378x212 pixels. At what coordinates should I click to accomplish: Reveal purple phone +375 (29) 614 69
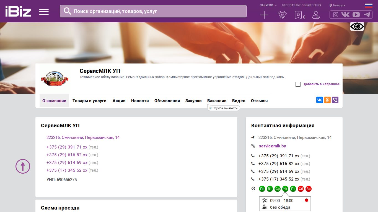(67, 163)
